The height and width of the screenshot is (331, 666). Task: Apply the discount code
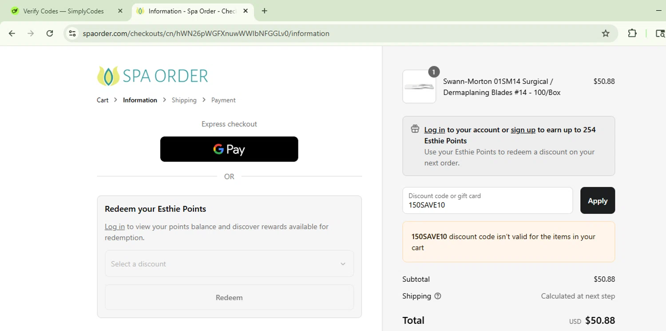(598, 201)
